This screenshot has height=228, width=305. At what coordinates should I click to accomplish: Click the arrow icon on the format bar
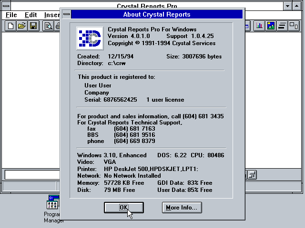point(252,175)
